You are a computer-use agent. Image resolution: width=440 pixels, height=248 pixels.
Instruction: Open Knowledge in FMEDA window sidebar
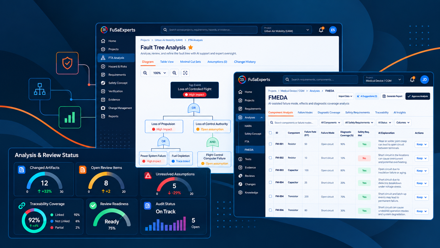(x=250, y=193)
